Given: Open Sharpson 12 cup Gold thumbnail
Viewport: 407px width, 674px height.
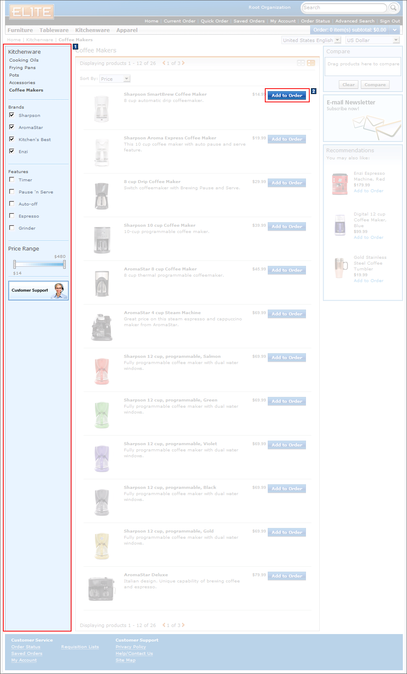Looking at the screenshot, I should (x=102, y=546).
